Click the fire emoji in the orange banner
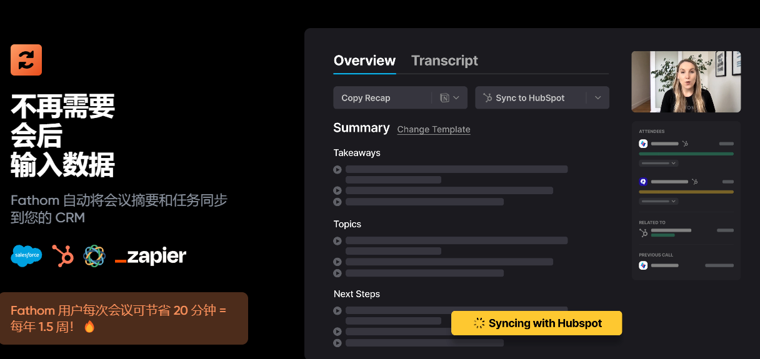760x359 pixels. coord(89,327)
